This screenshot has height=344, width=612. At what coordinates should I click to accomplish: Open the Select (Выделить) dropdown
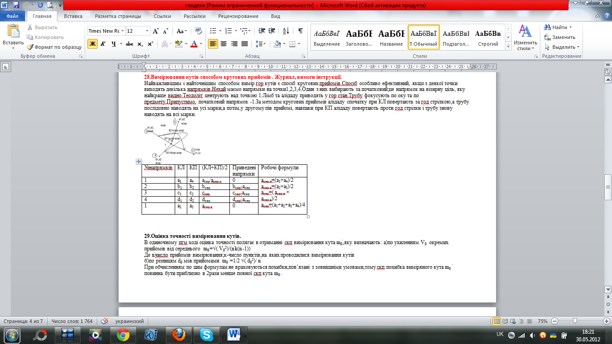pos(562,47)
